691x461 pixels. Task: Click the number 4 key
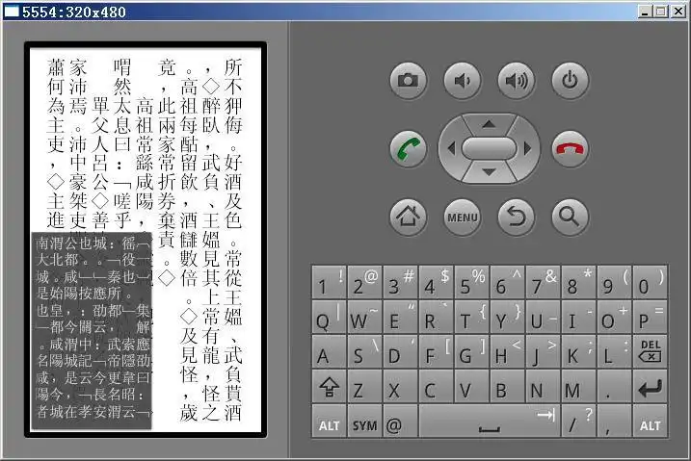[437, 282]
